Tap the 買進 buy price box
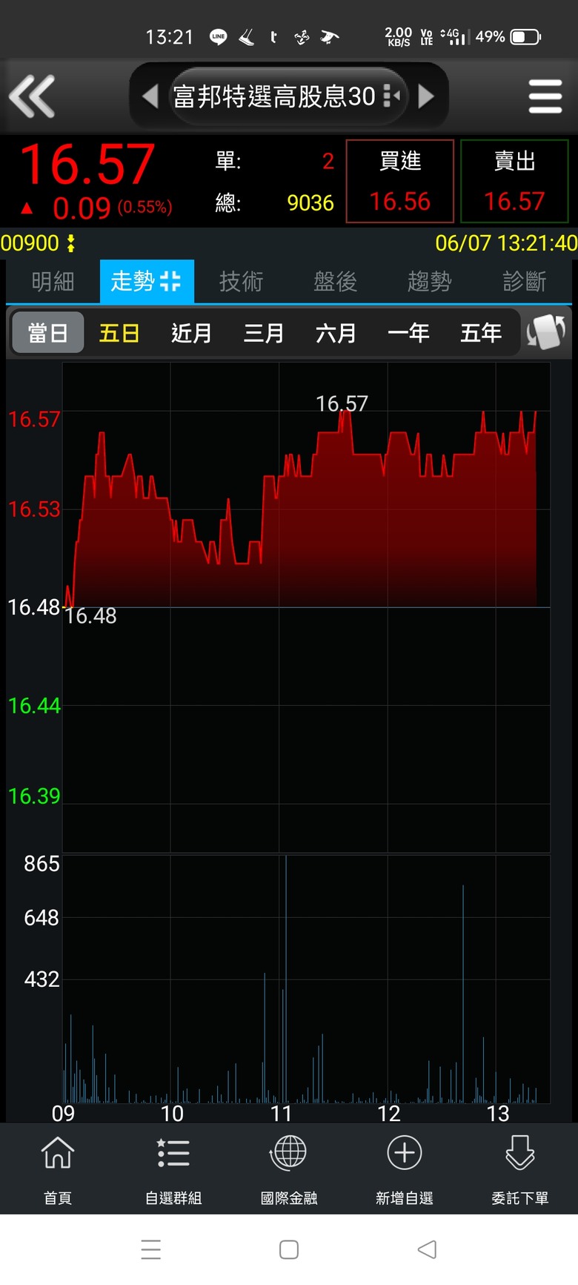The width and height of the screenshot is (578, 1285). (x=400, y=182)
